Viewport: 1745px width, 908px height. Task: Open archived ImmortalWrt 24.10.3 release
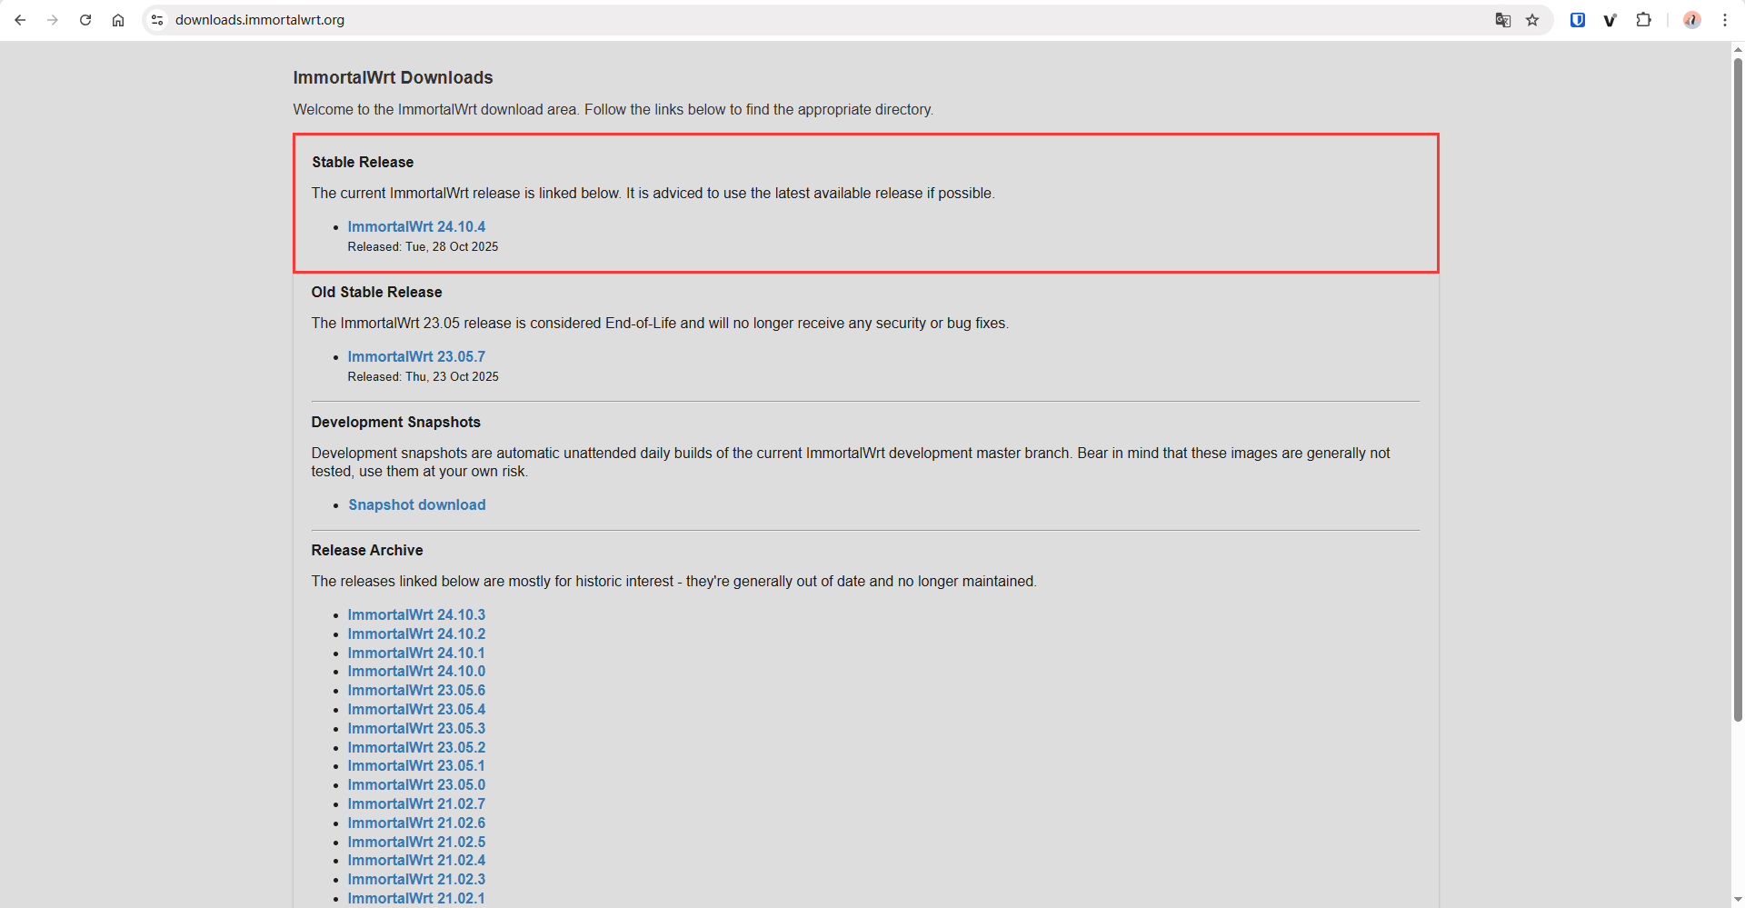click(416, 615)
